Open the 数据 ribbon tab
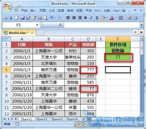The width and height of the screenshot is (146, 129). [61, 10]
